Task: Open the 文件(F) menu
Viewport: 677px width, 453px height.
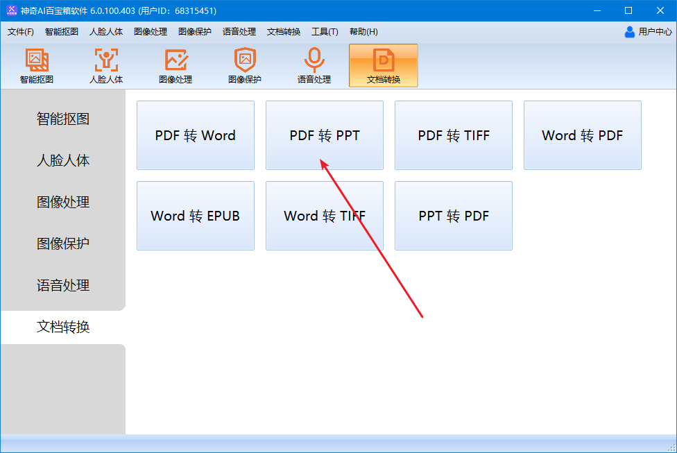Action: [21, 31]
